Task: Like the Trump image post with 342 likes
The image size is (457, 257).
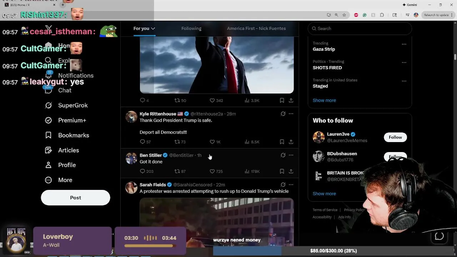Action: (212, 100)
